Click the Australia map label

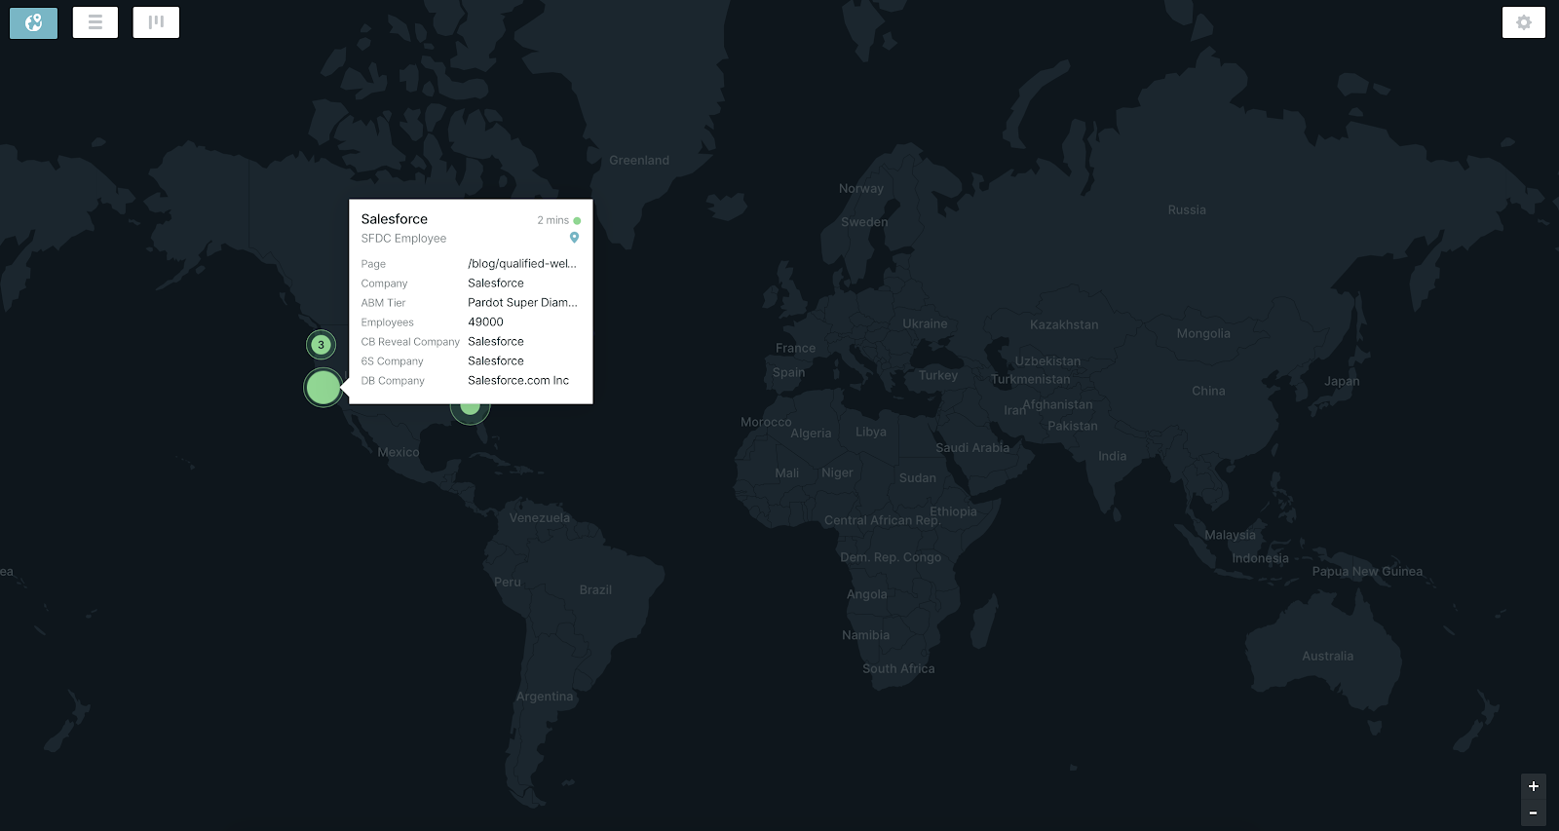tap(1327, 657)
